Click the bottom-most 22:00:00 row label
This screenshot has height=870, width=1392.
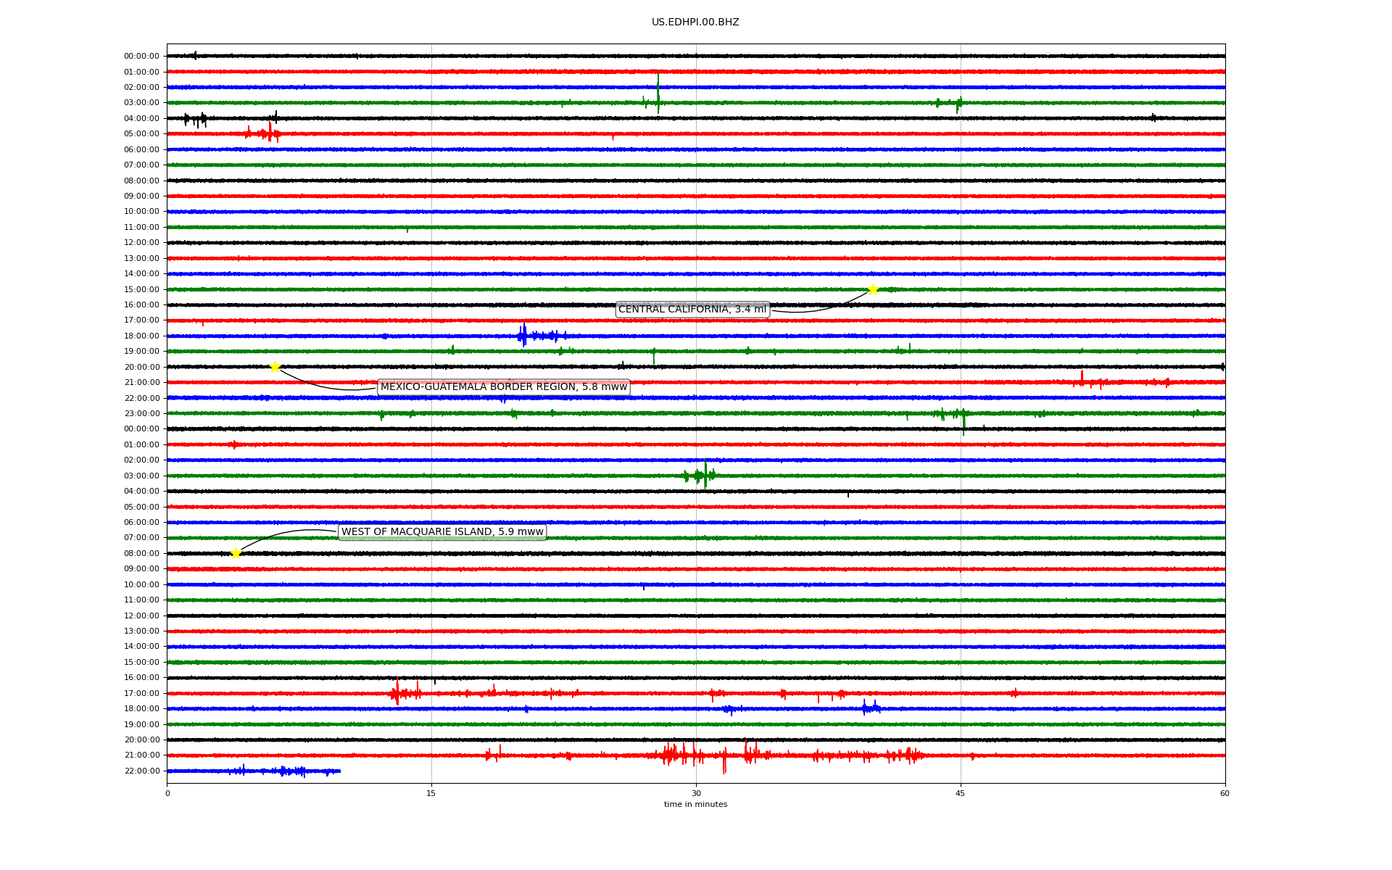tap(141, 771)
